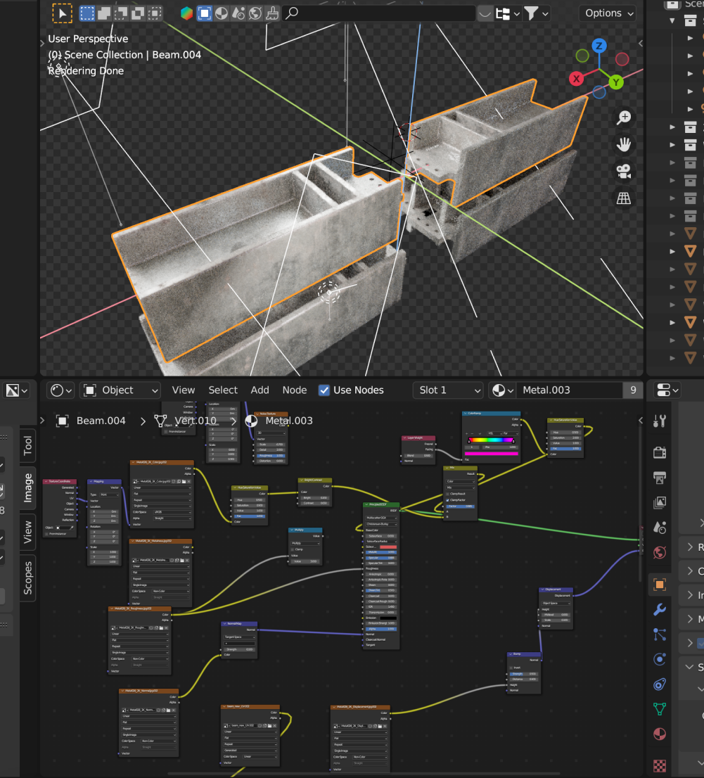Image resolution: width=704 pixels, height=778 pixels.
Task: Adjust the Mix node Factor slider
Action: click(460, 506)
